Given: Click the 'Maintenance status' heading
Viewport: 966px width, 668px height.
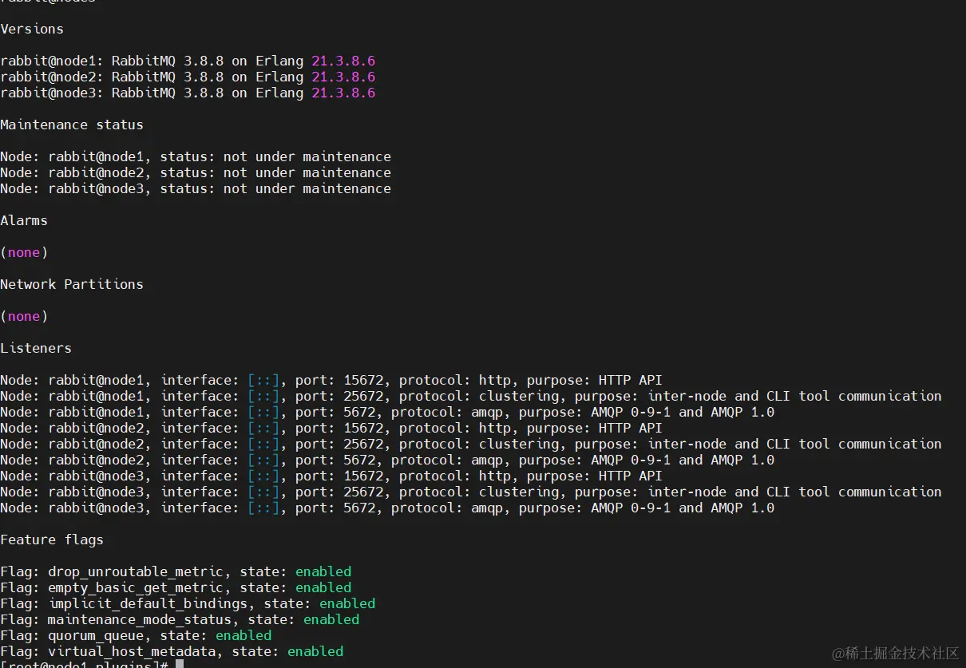Looking at the screenshot, I should pos(72,125).
